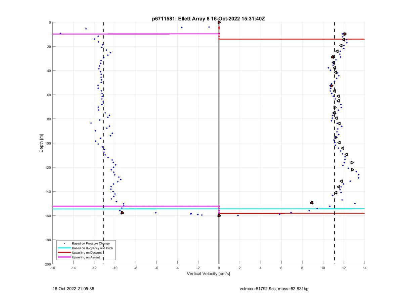This screenshot has width=403, height=297.
Task: Click the red line swatch in legend
Action: tap(64, 253)
